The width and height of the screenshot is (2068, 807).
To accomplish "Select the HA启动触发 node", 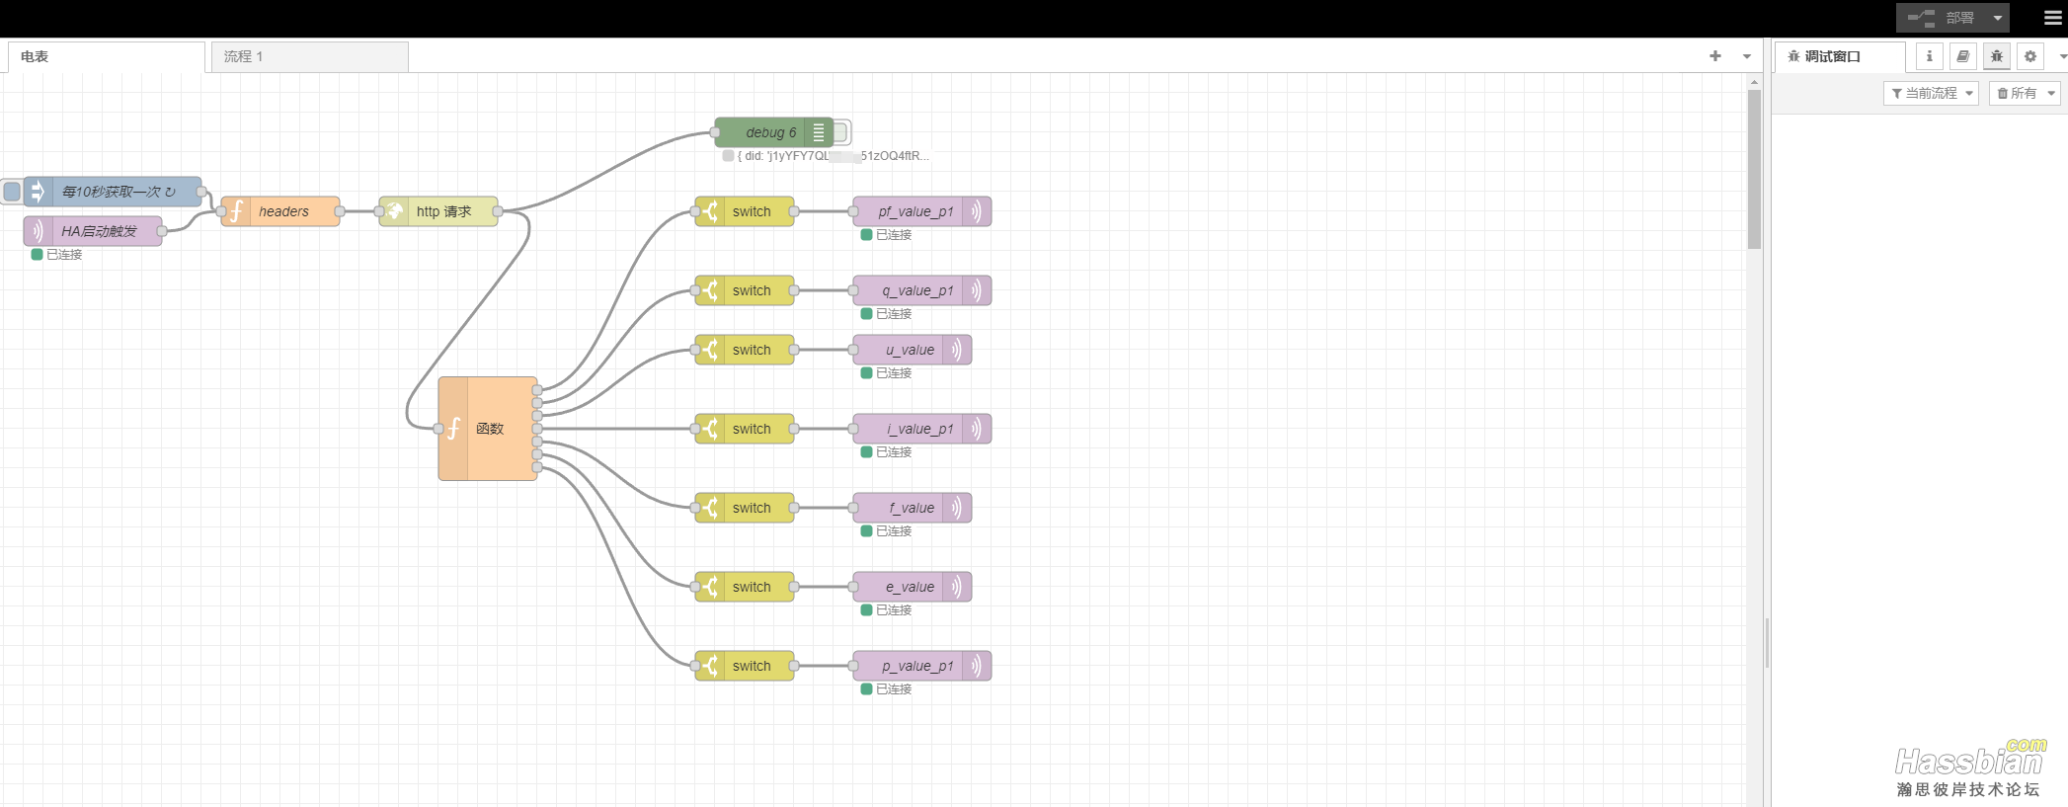I will 93,231.
